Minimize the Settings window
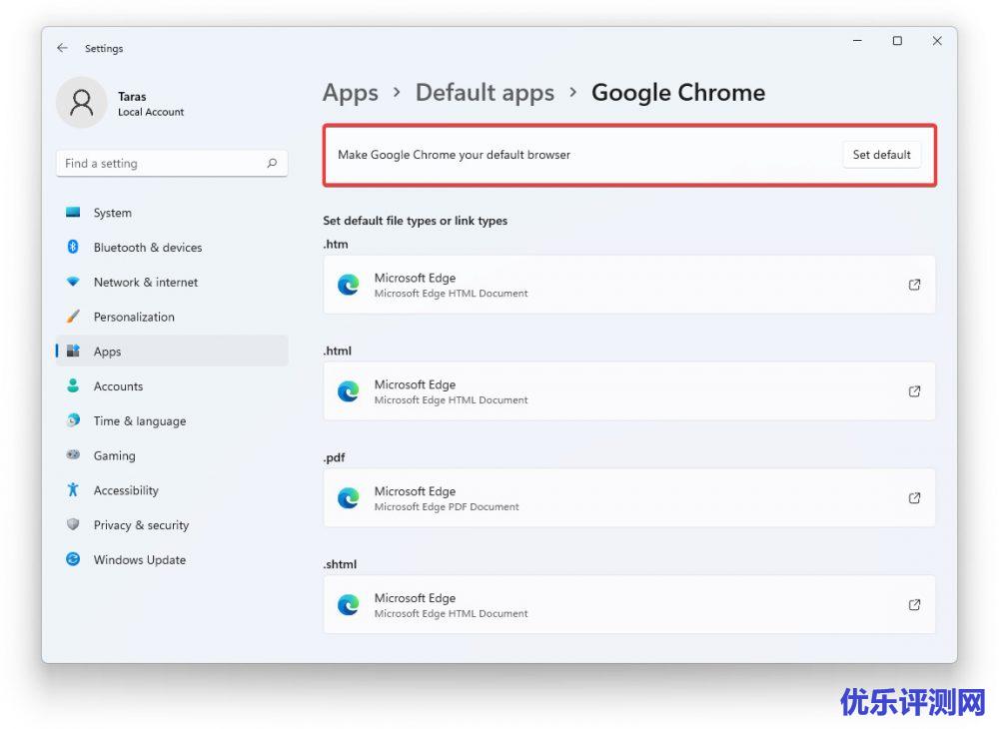 (857, 41)
